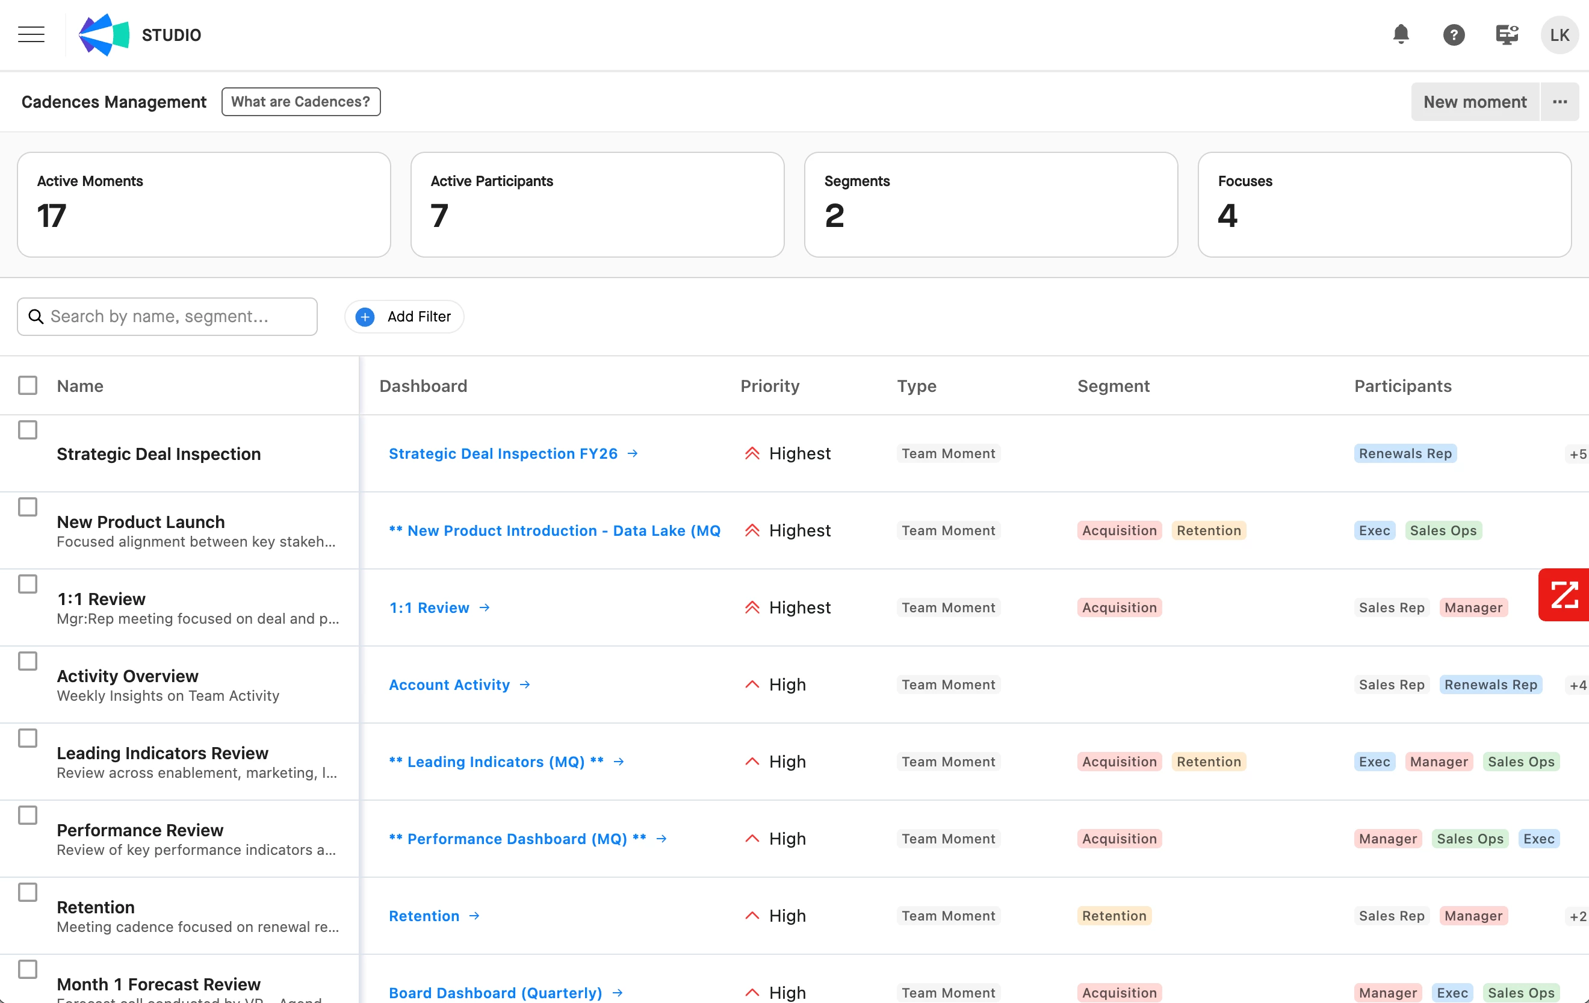This screenshot has width=1589, height=1003.
Task: Click the What are Cadences? button
Action: click(301, 102)
